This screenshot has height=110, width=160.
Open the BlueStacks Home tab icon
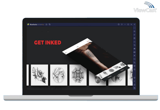click(x=47, y=24)
